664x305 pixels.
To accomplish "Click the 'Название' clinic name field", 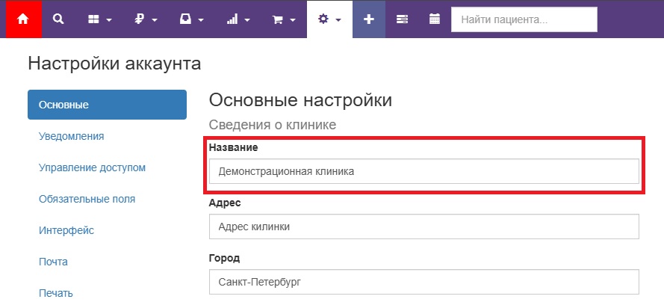I will pyautogui.click(x=423, y=171).
